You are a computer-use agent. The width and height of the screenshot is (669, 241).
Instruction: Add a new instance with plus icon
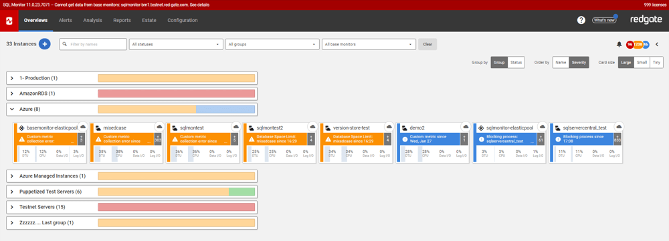pyautogui.click(x=45, y=44)
